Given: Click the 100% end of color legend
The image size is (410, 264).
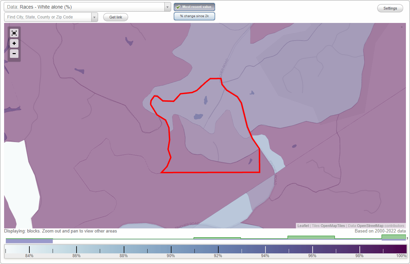Looking at the screenshot, I should (401, 255).
